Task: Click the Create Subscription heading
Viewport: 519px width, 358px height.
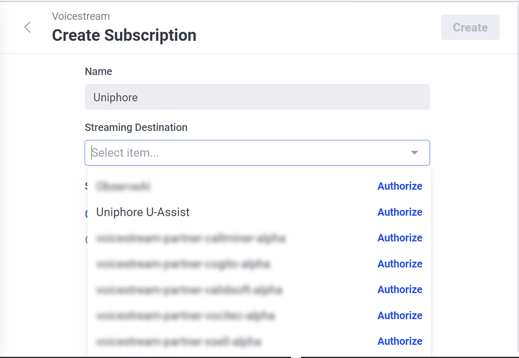Action: point(124,35)
